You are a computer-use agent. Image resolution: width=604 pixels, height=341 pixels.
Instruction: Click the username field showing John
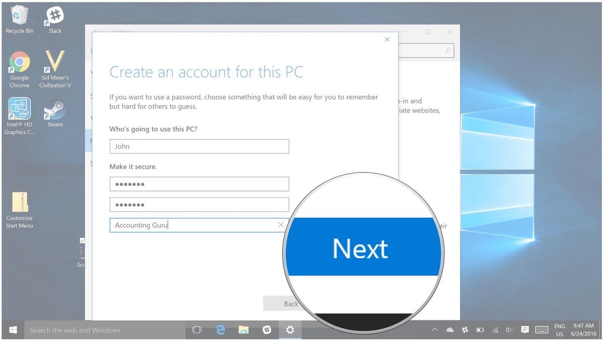tap(199, 146)
